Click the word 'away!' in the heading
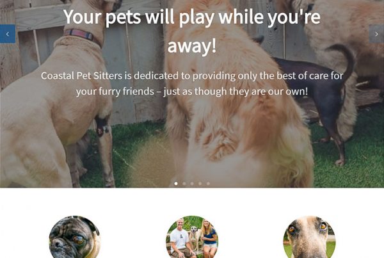The width and height of the screenshot is (384, 258). [x=192, y=46]
